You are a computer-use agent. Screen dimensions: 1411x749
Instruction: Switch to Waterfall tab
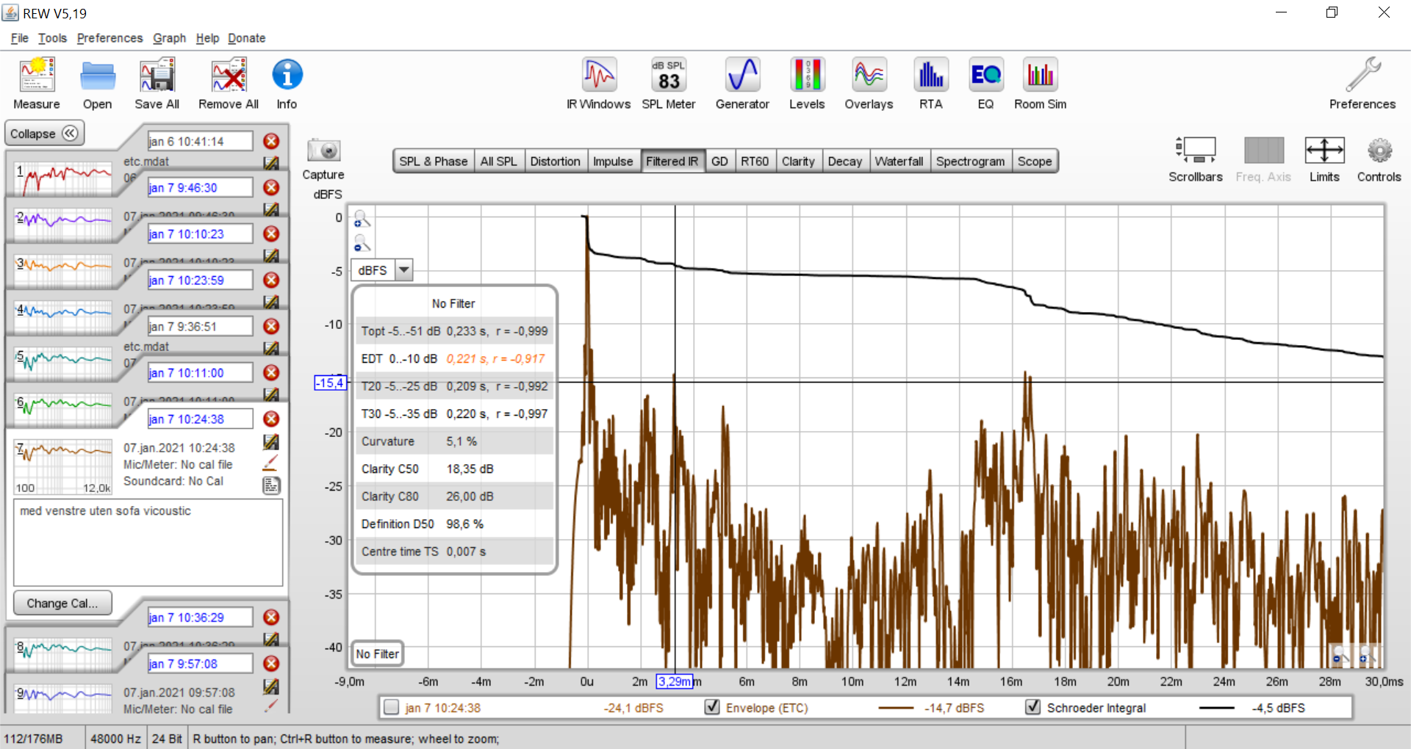click(899, 162)
